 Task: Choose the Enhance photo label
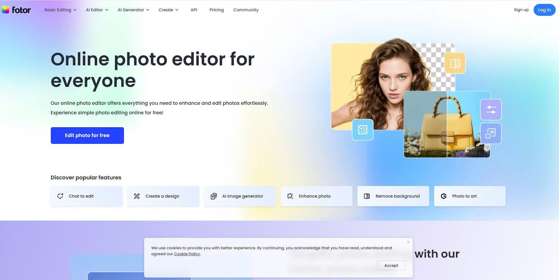pos(315,196)
